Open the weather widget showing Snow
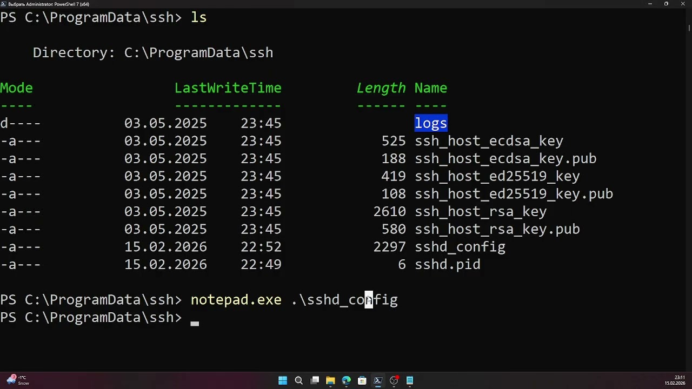The image size is (692, 389). coord(18,380)
